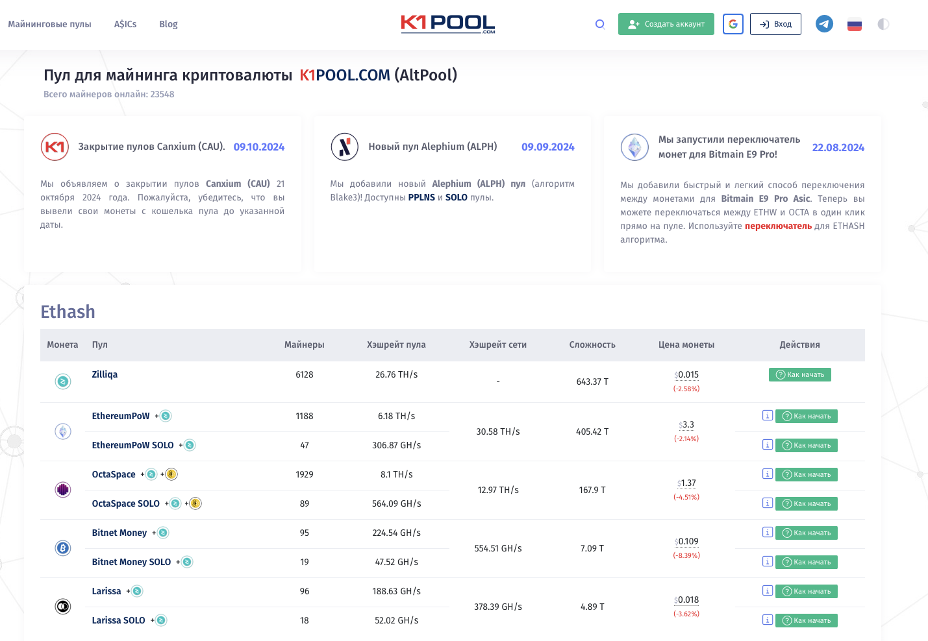Click Zilliqa dual-mining badge next to EthereumPoW
This screenshot has width=928, height=641.
coord(166,416)
